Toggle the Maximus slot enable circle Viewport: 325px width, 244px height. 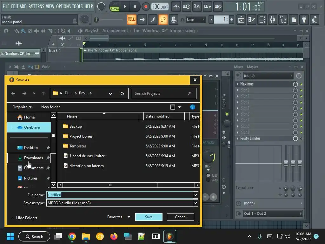pos(295,84)
